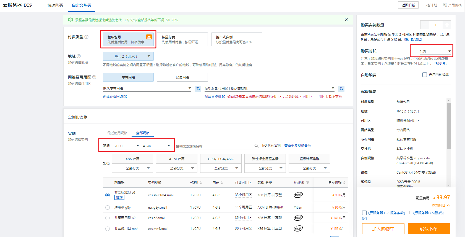Viewport: 465px width, 237px height.
Task: Open 节省计划 link
Action: (430, 5)
